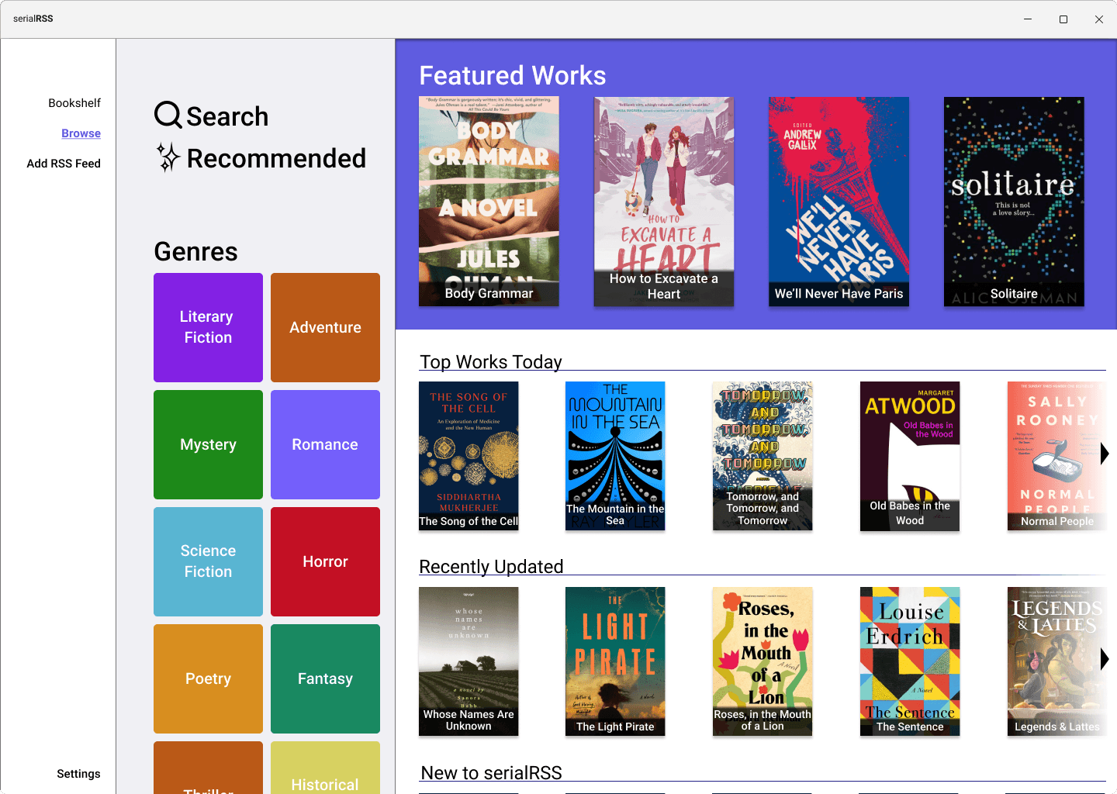Open Tomorrow, and Tomorrow, and Tomorrow cover
1117x794 pixels.
763,456
